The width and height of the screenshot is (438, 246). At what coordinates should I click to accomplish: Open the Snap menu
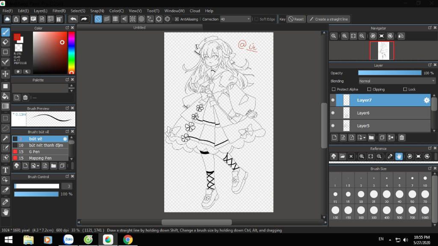(x=97, y=11)
